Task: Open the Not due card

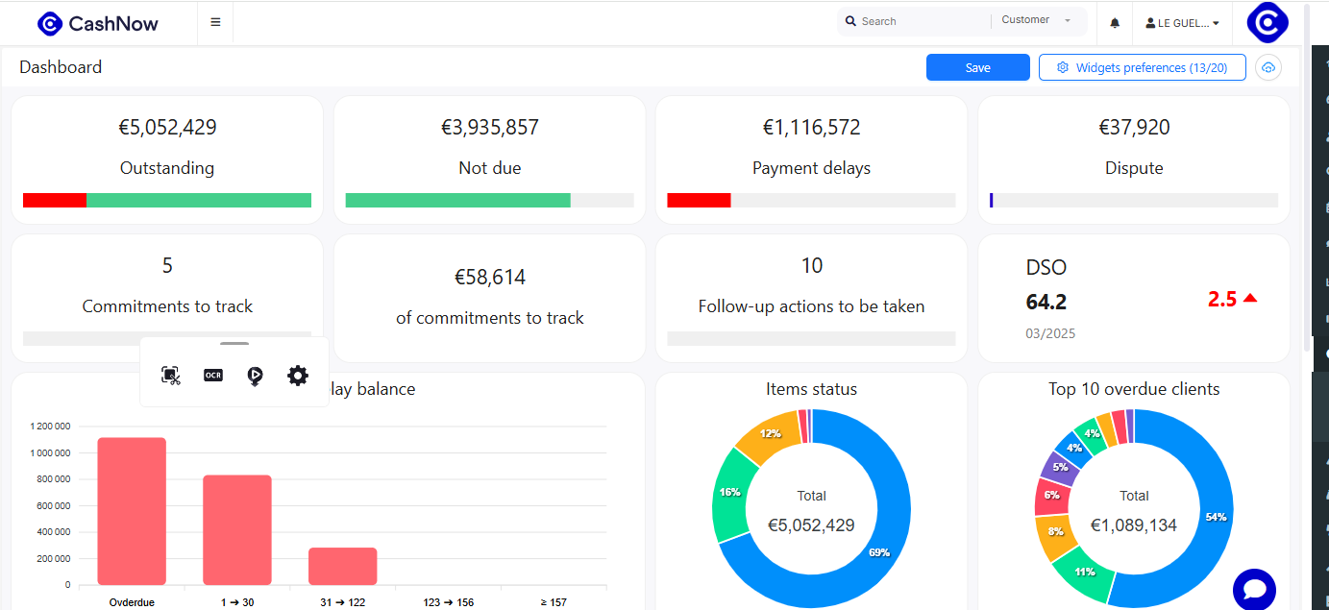Action: 489,159
